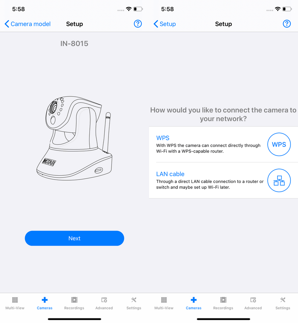Open Settings tab in right screen
Screen dimensions: 298x323
point(283,303)
